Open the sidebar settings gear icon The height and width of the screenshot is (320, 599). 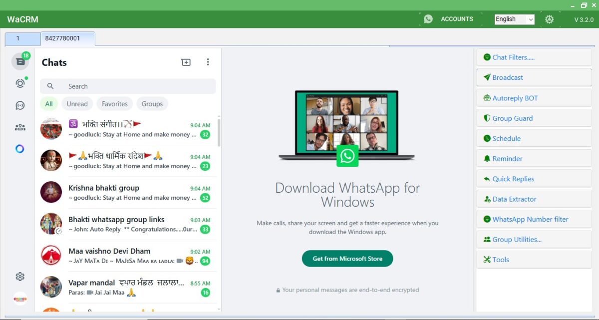(x=20, y=277)
